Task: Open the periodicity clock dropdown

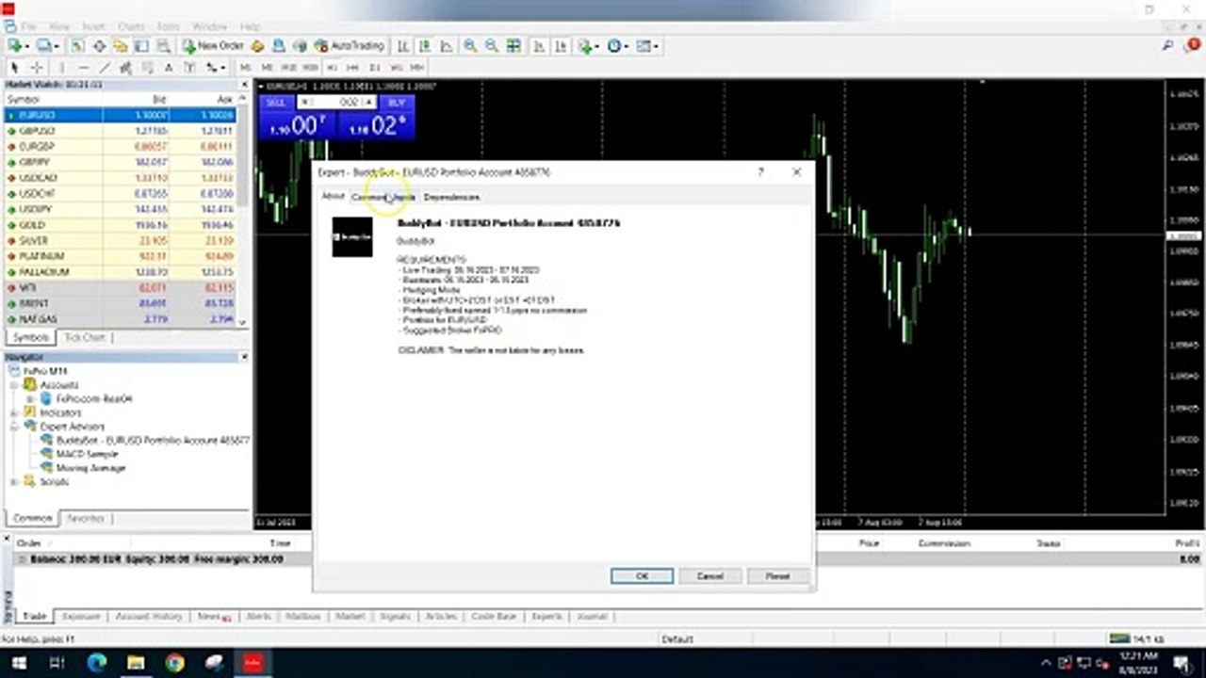Action: pyautogui.click(x=618, y=45)
